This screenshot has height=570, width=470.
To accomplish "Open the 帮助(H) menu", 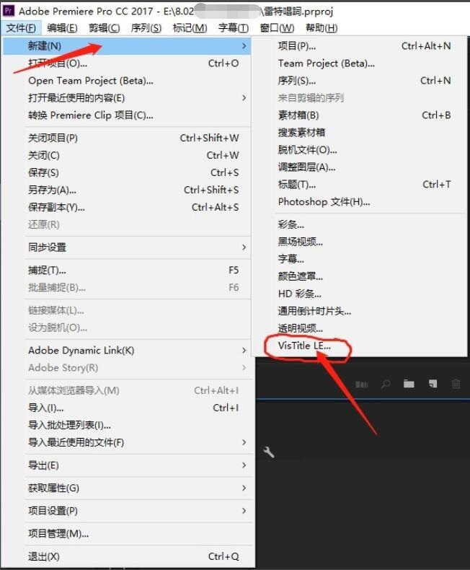I will click(x=322, y=28).
